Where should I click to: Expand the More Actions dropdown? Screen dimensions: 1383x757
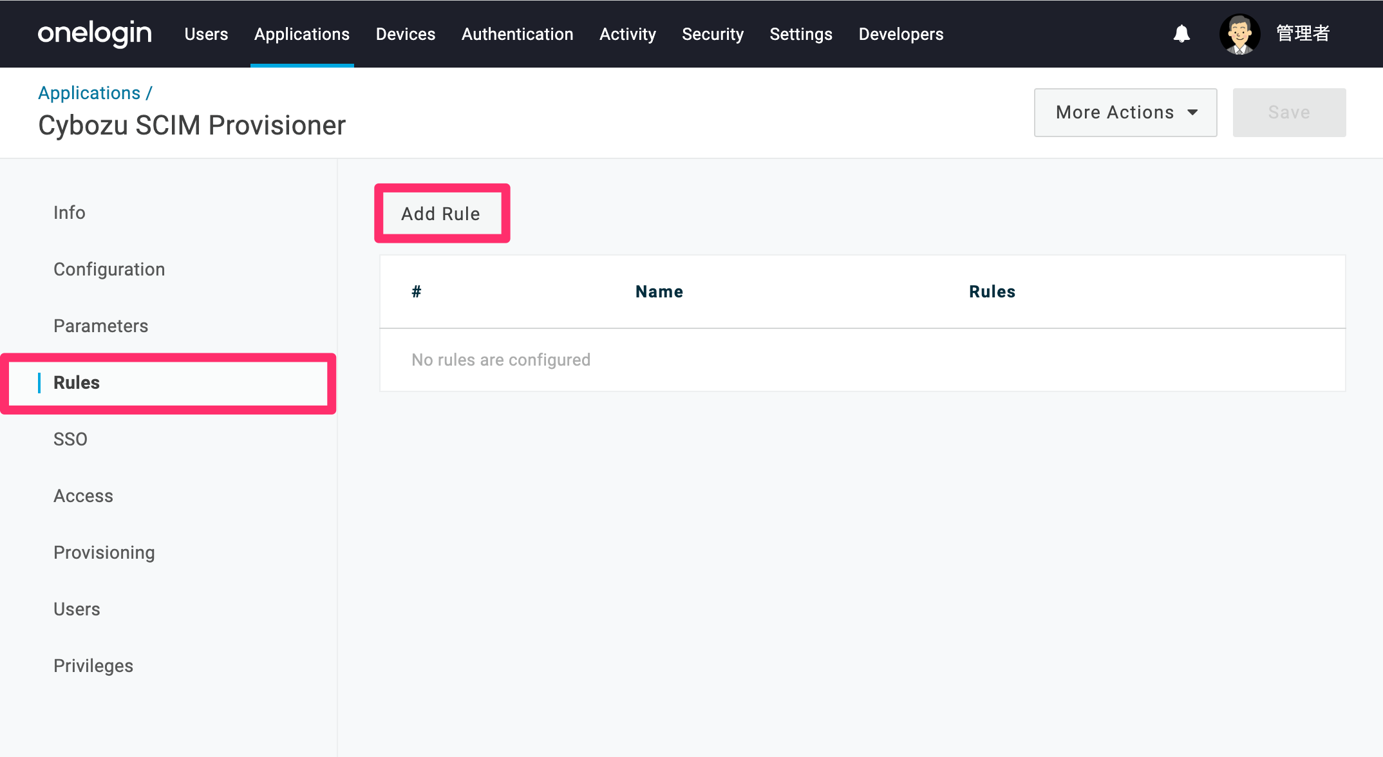[x=1125, y=112]
